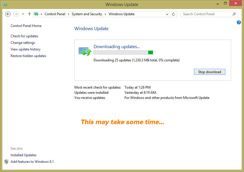Open the address bar history dropdown
This screenshot has width=244, height=172.
[167, 14]
